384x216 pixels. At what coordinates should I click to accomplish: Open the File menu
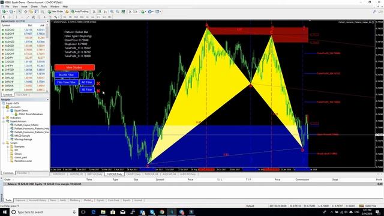[7, 7]
